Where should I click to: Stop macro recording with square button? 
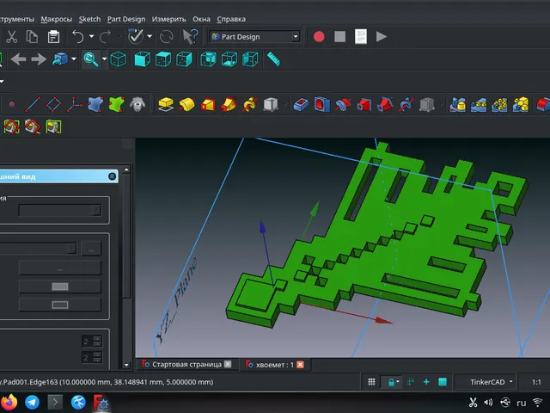point(340,36)
